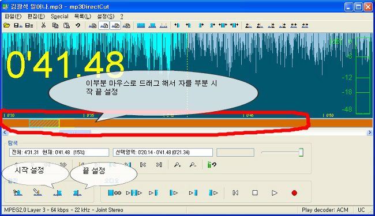This screenshot has height=216, width=375.
Task: Click the first floppy-disk Save icon in the toolbar
Action: click(x=18, y=25)
